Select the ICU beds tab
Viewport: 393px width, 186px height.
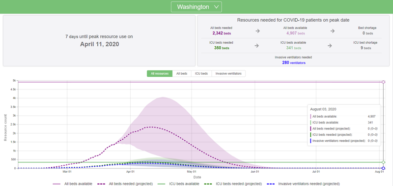point(201,73)
